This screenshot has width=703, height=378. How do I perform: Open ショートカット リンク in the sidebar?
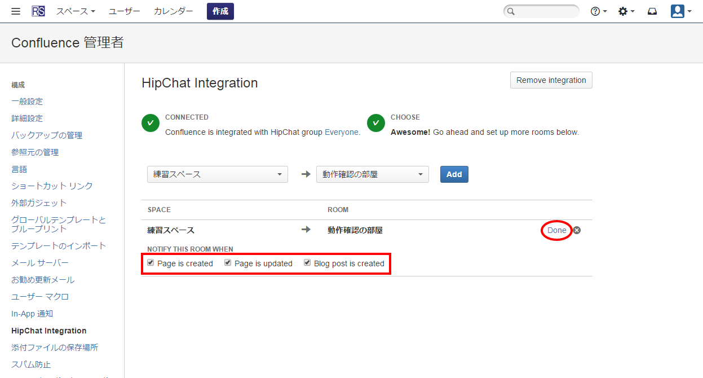tap(52, 186)
